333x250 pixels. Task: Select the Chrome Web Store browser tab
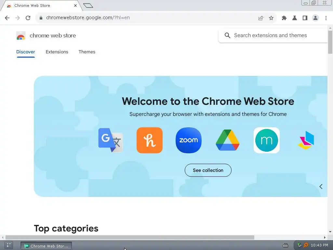pos(41,6)
